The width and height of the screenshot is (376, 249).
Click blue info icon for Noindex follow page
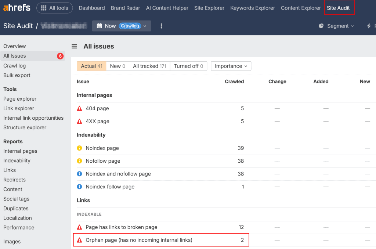pyautogui.click(x=79, y=187)
